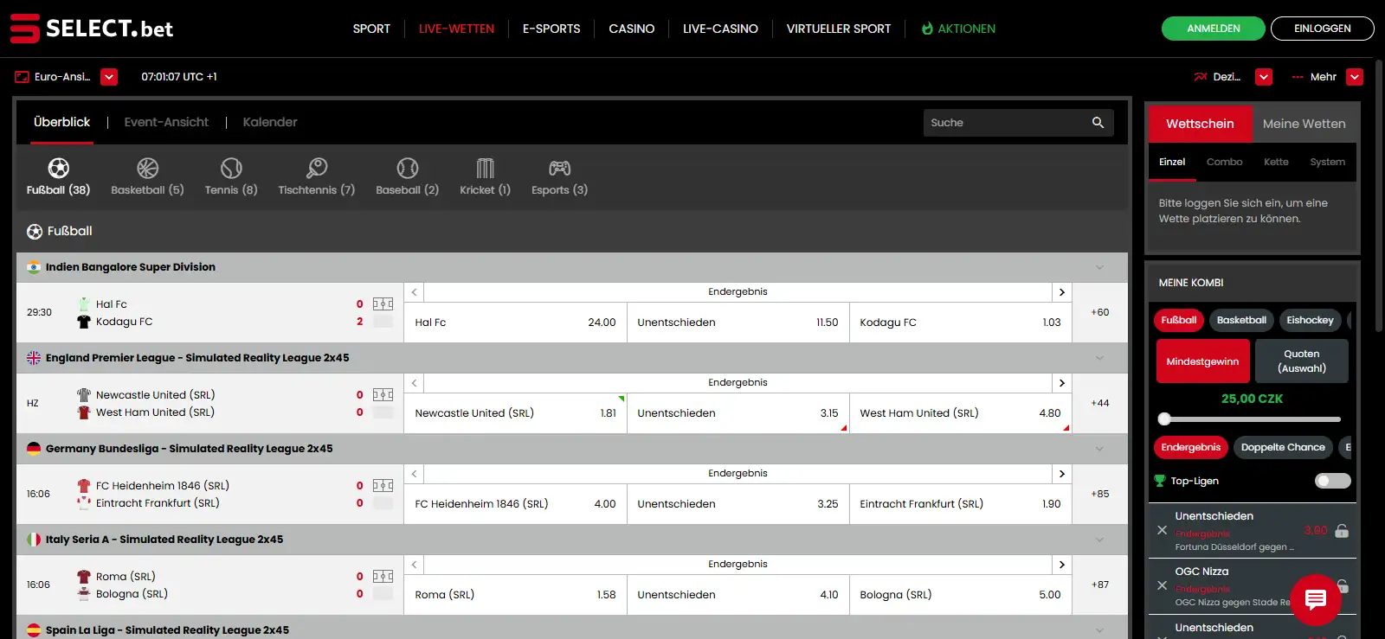Click the EINLOGGEN button
Screen dimensions: 1385x639
tap(1322, 29)
